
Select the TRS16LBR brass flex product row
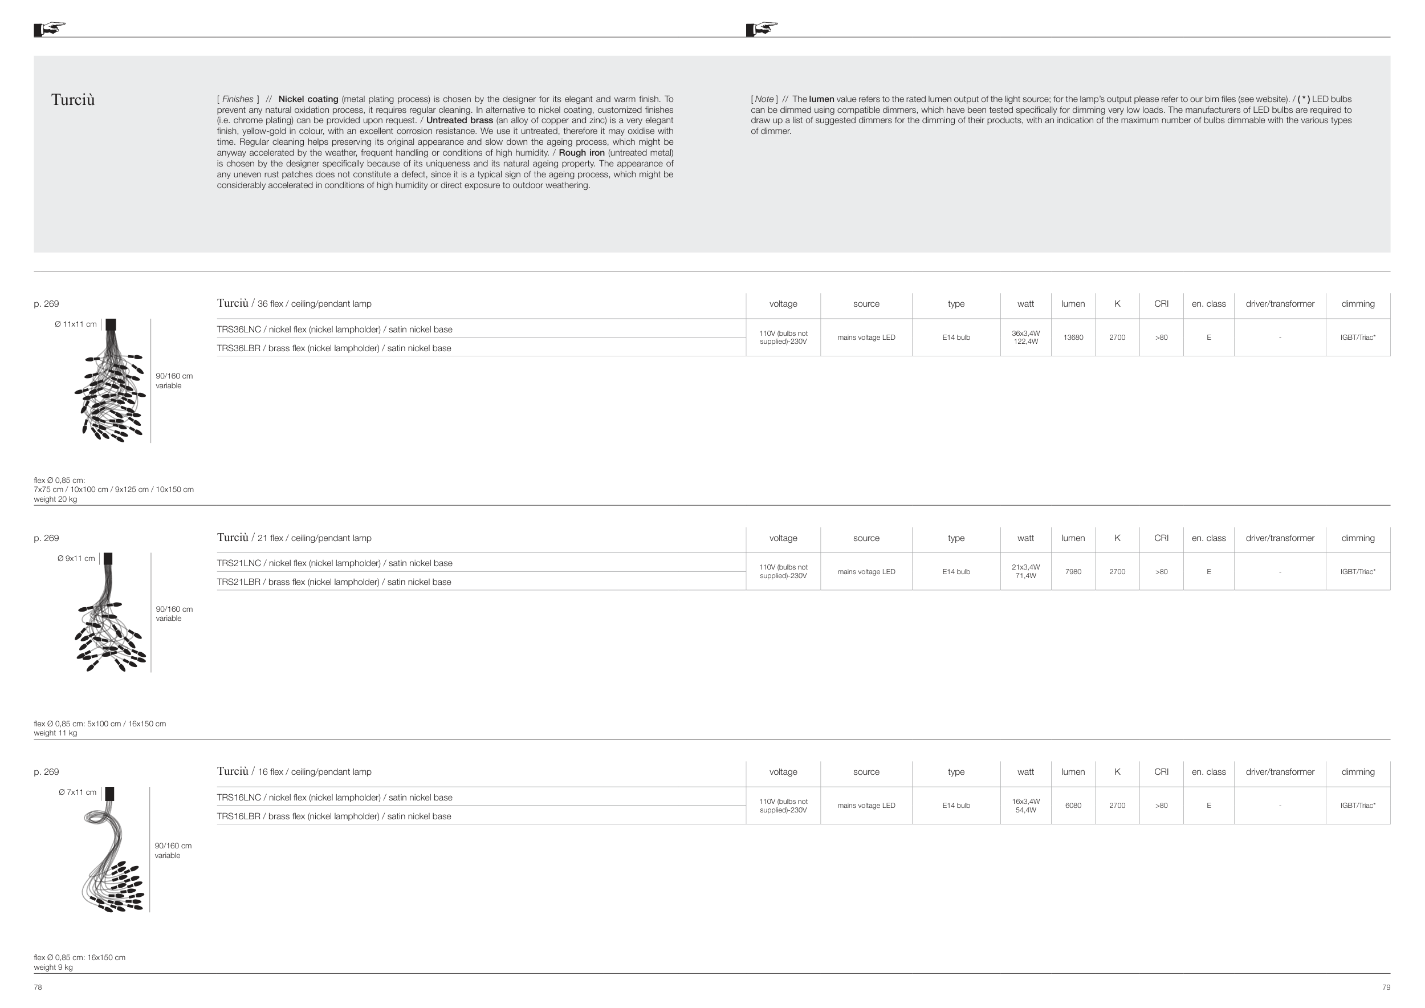click(x=334, y=816)
